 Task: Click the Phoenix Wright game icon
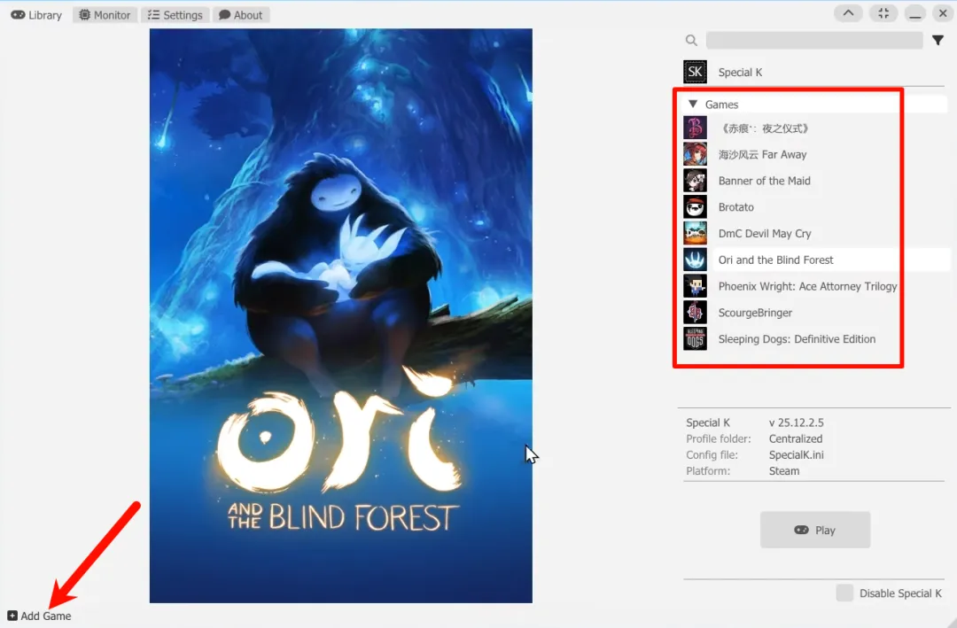tap(696, 285)
